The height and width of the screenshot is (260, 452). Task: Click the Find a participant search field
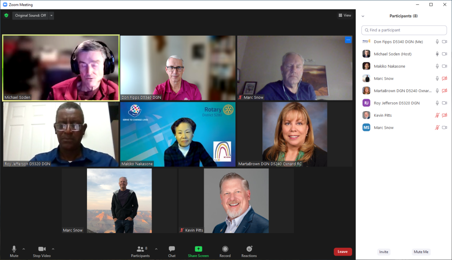point(404,30)
